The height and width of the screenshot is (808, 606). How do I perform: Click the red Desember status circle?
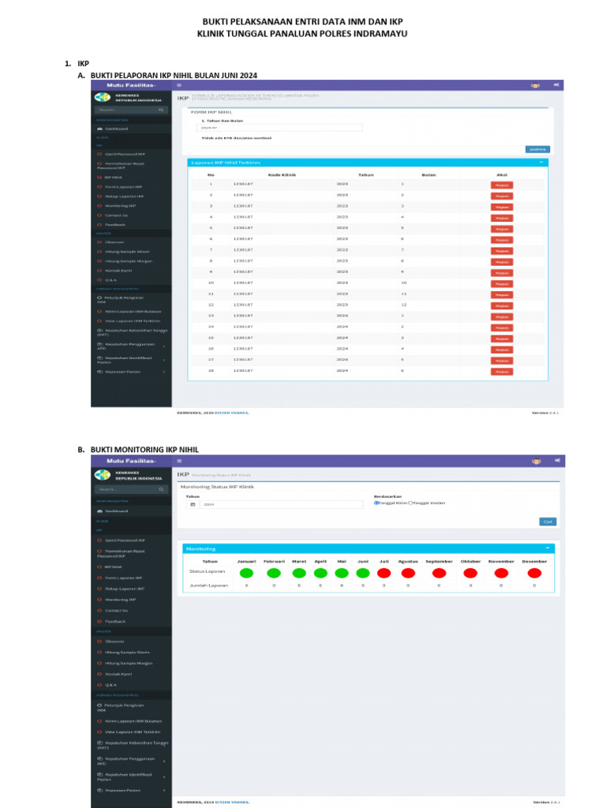534,573
